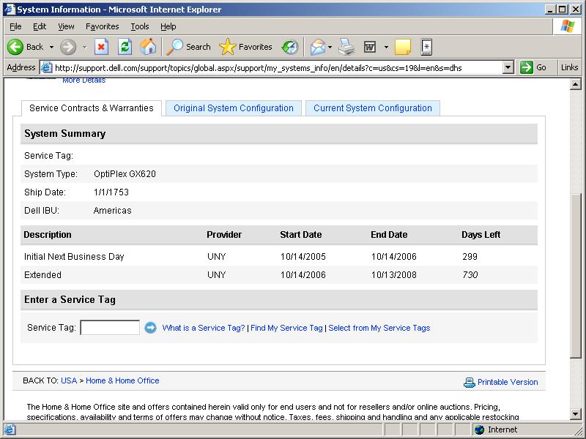
Task: Click the Americas Dell IBU value
Action: (x=113, y=211)
